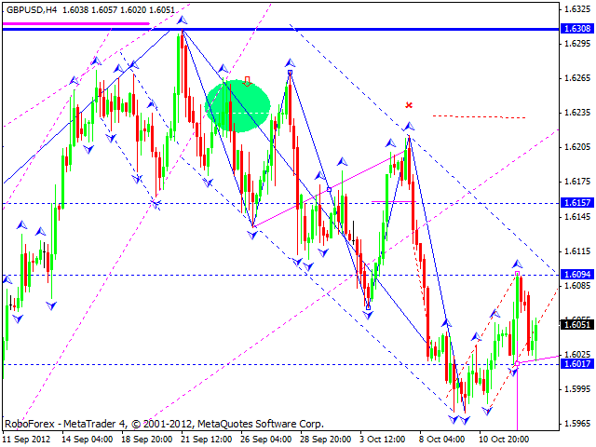Select the red dashed horizontal line segment
Screen dimensions: 596x447
pyautogui.click(x=479, y=116)
